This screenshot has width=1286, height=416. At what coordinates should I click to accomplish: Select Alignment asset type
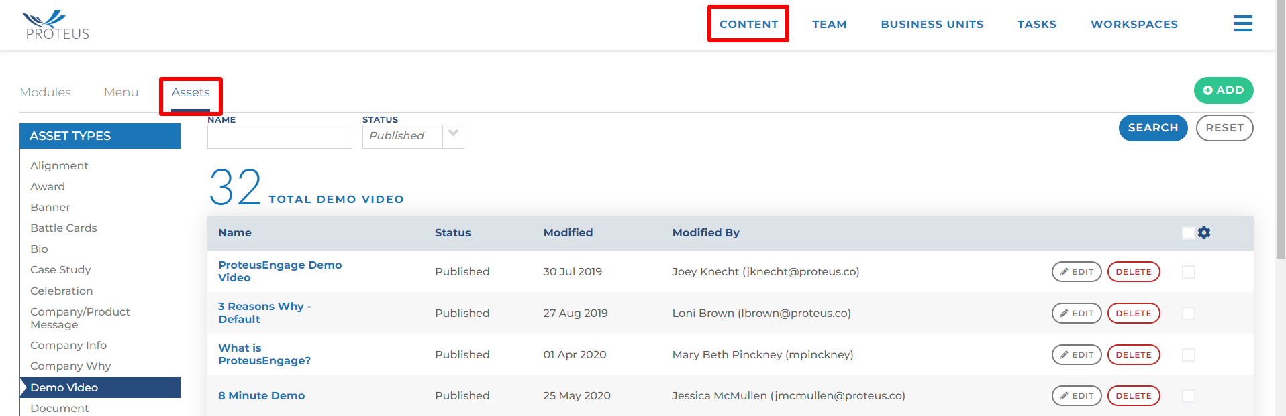point(59,165)
